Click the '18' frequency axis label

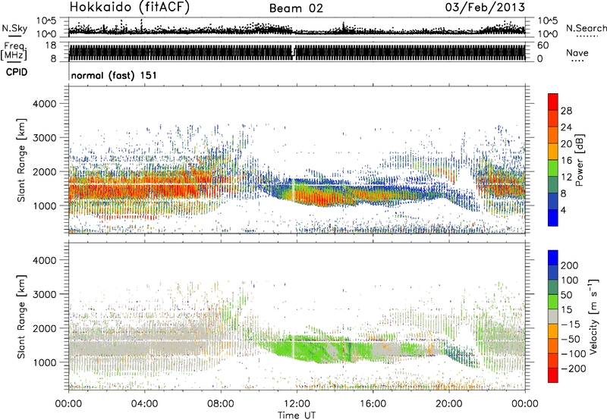tap(51, 45)
